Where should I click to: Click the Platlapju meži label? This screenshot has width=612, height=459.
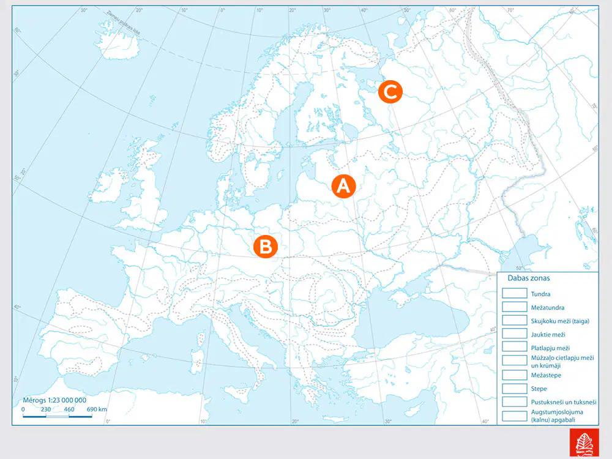(550, 348)
